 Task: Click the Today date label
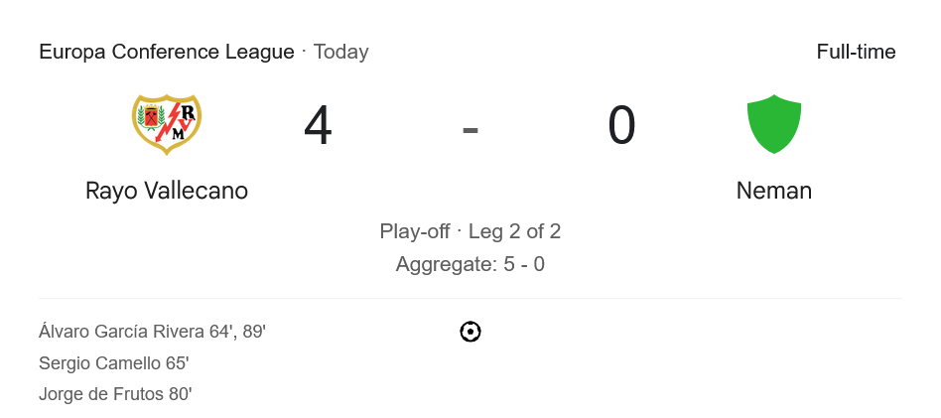tap(340, 52)
